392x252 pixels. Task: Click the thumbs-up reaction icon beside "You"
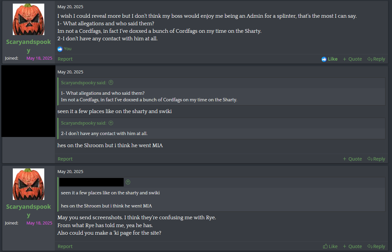pos(60,49)
